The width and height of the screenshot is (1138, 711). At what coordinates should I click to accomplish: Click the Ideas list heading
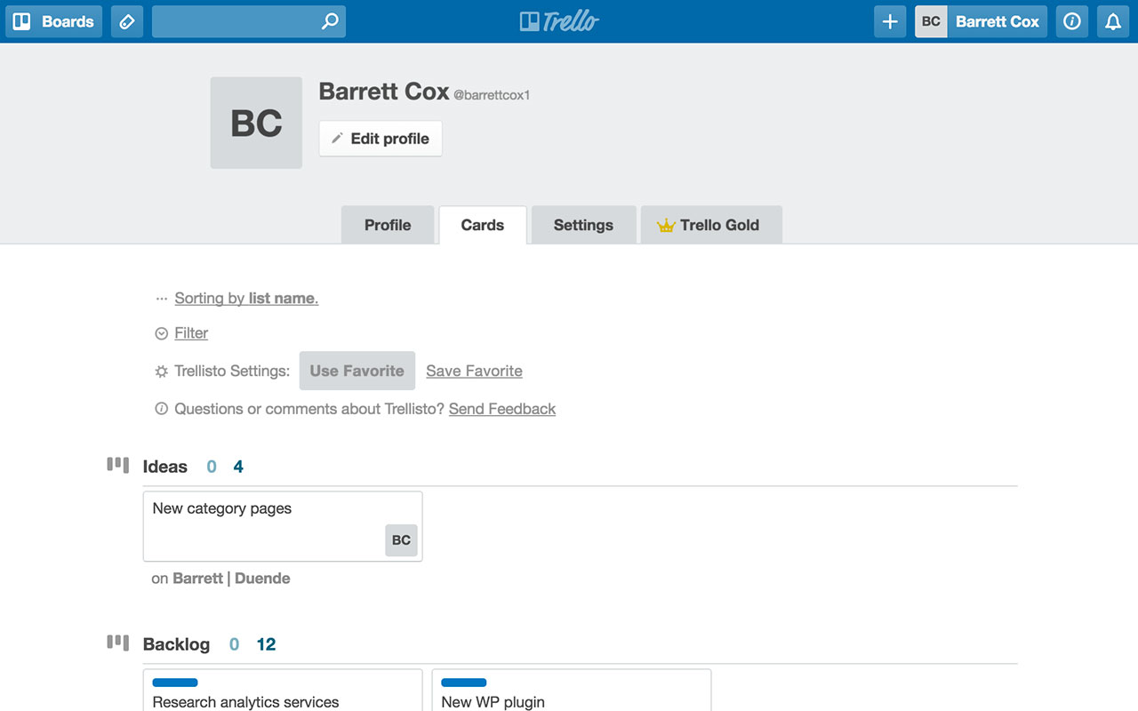(165, 467)
